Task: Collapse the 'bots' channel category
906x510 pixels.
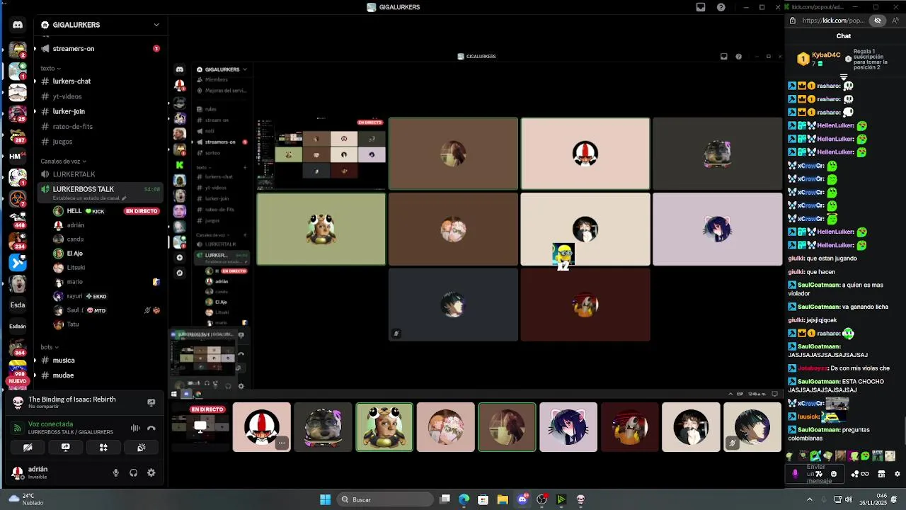Action: (x=49, y=347)
